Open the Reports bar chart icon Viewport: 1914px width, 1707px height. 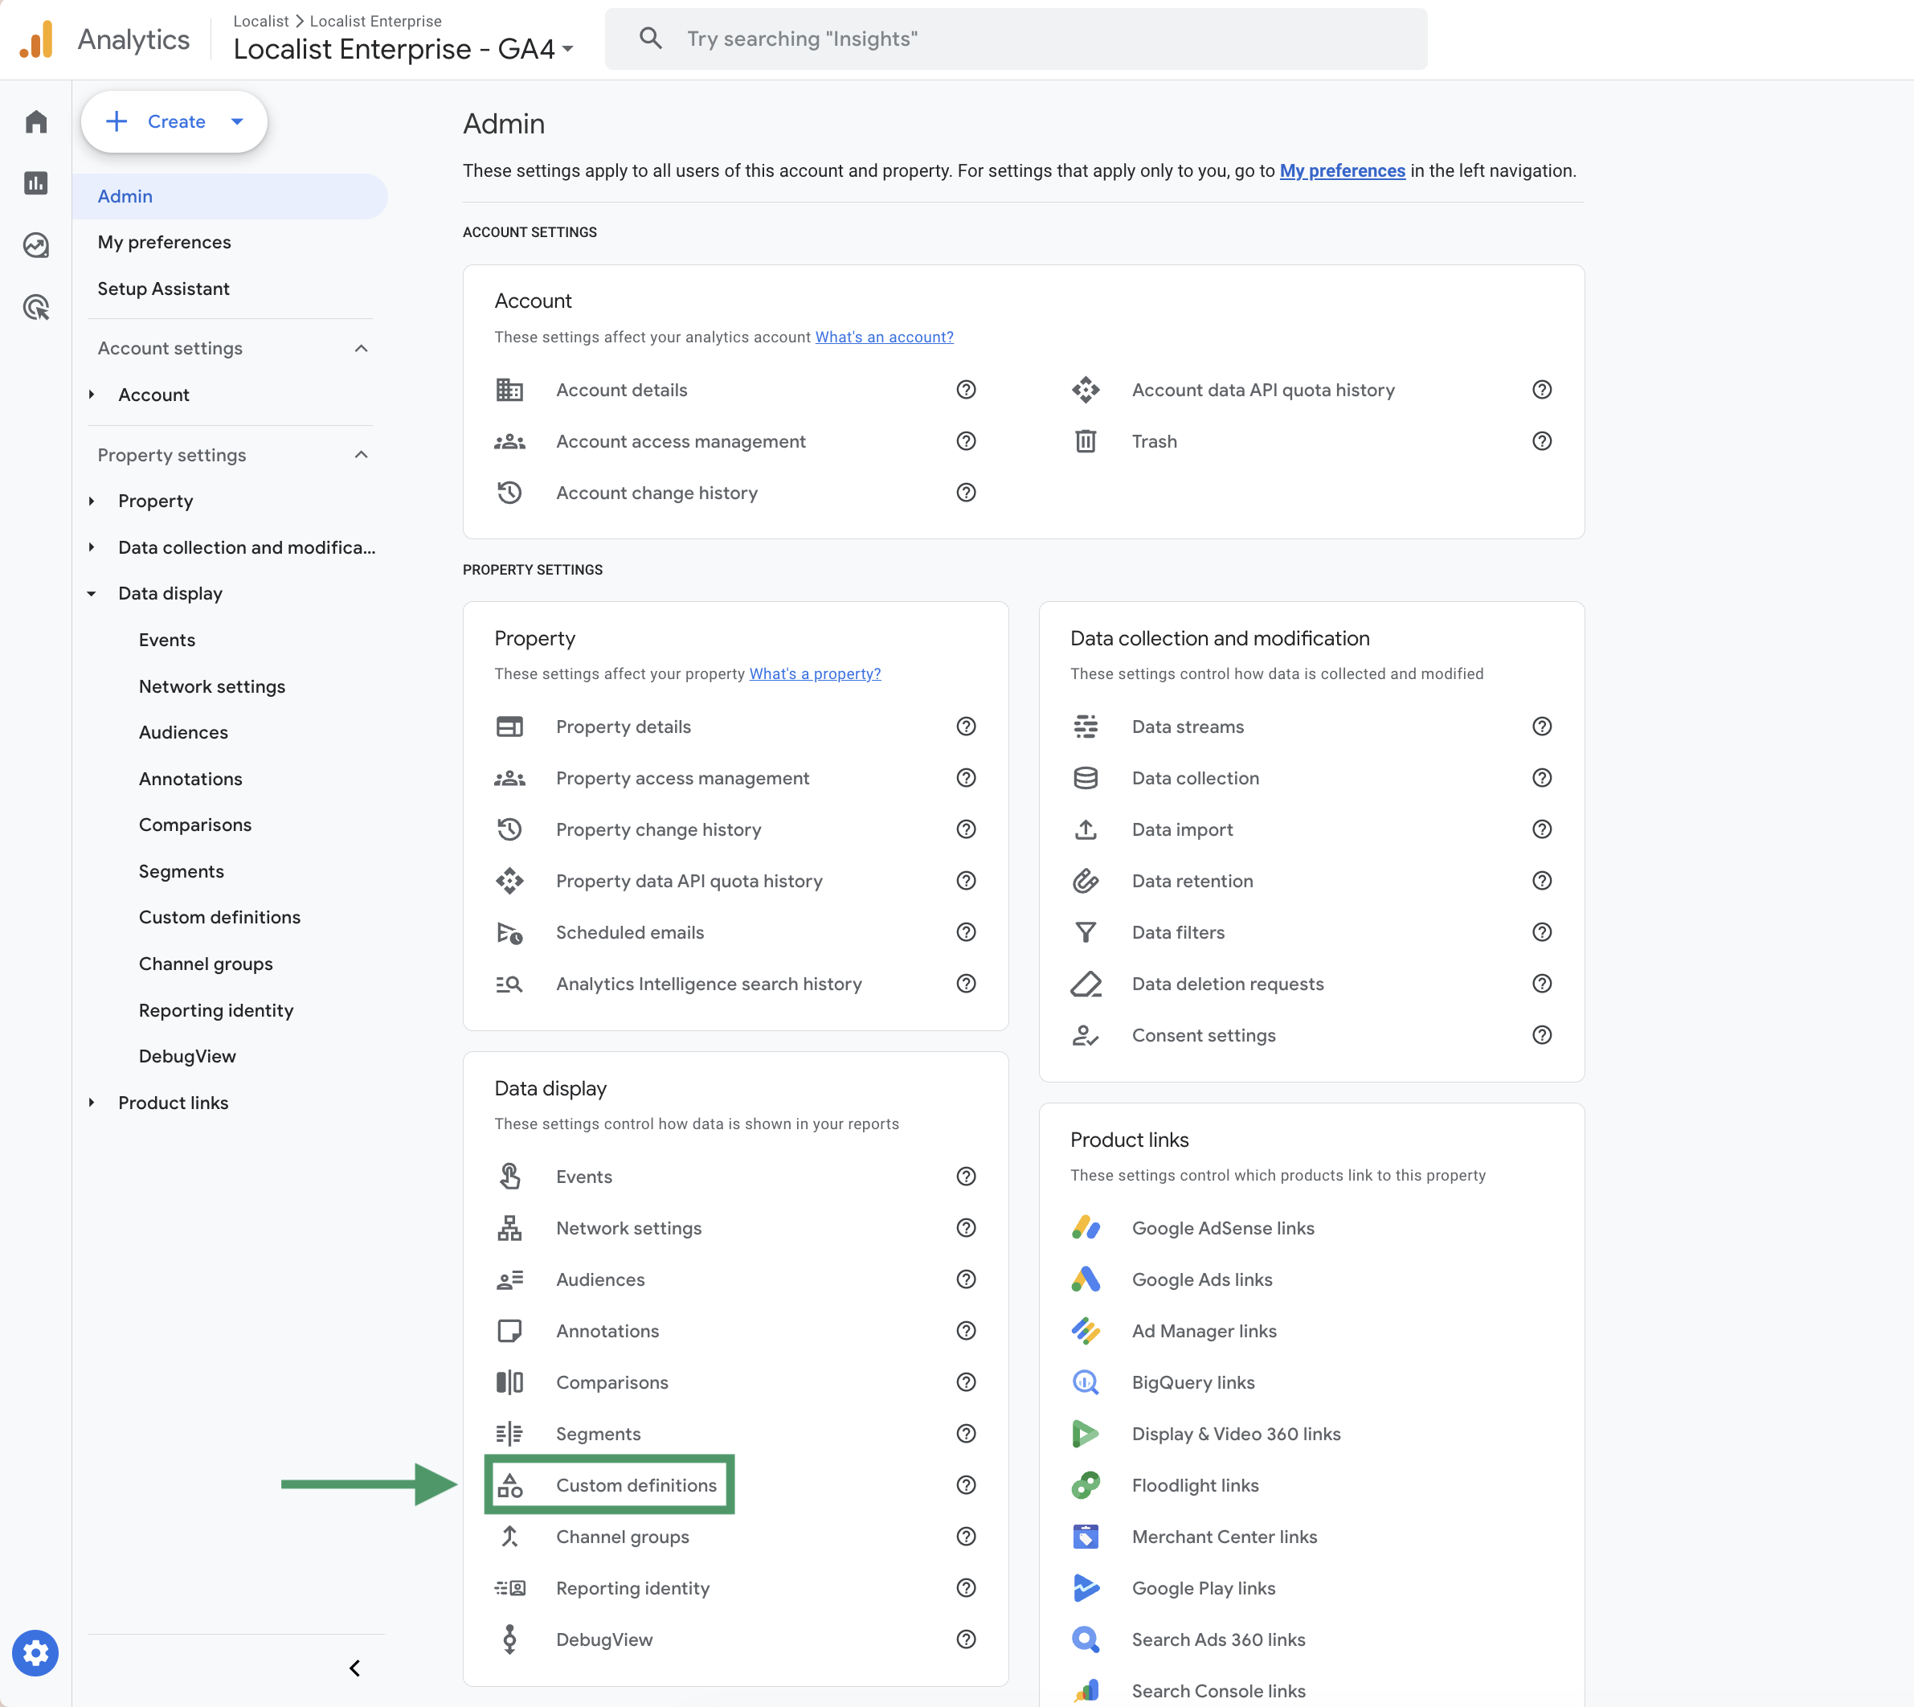(x=35, y=183)
